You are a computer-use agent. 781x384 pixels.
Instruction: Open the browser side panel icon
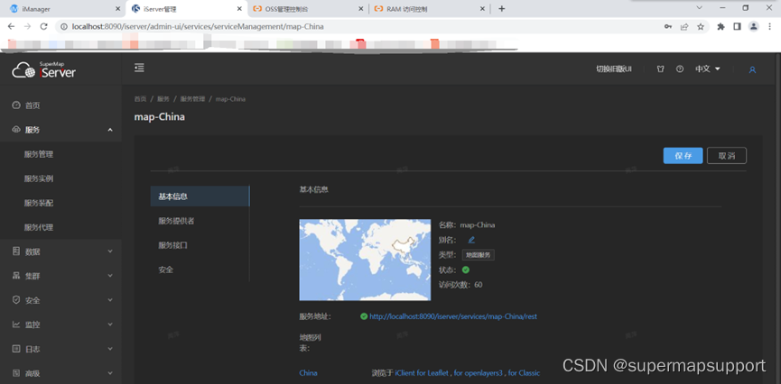coord(737,27)
